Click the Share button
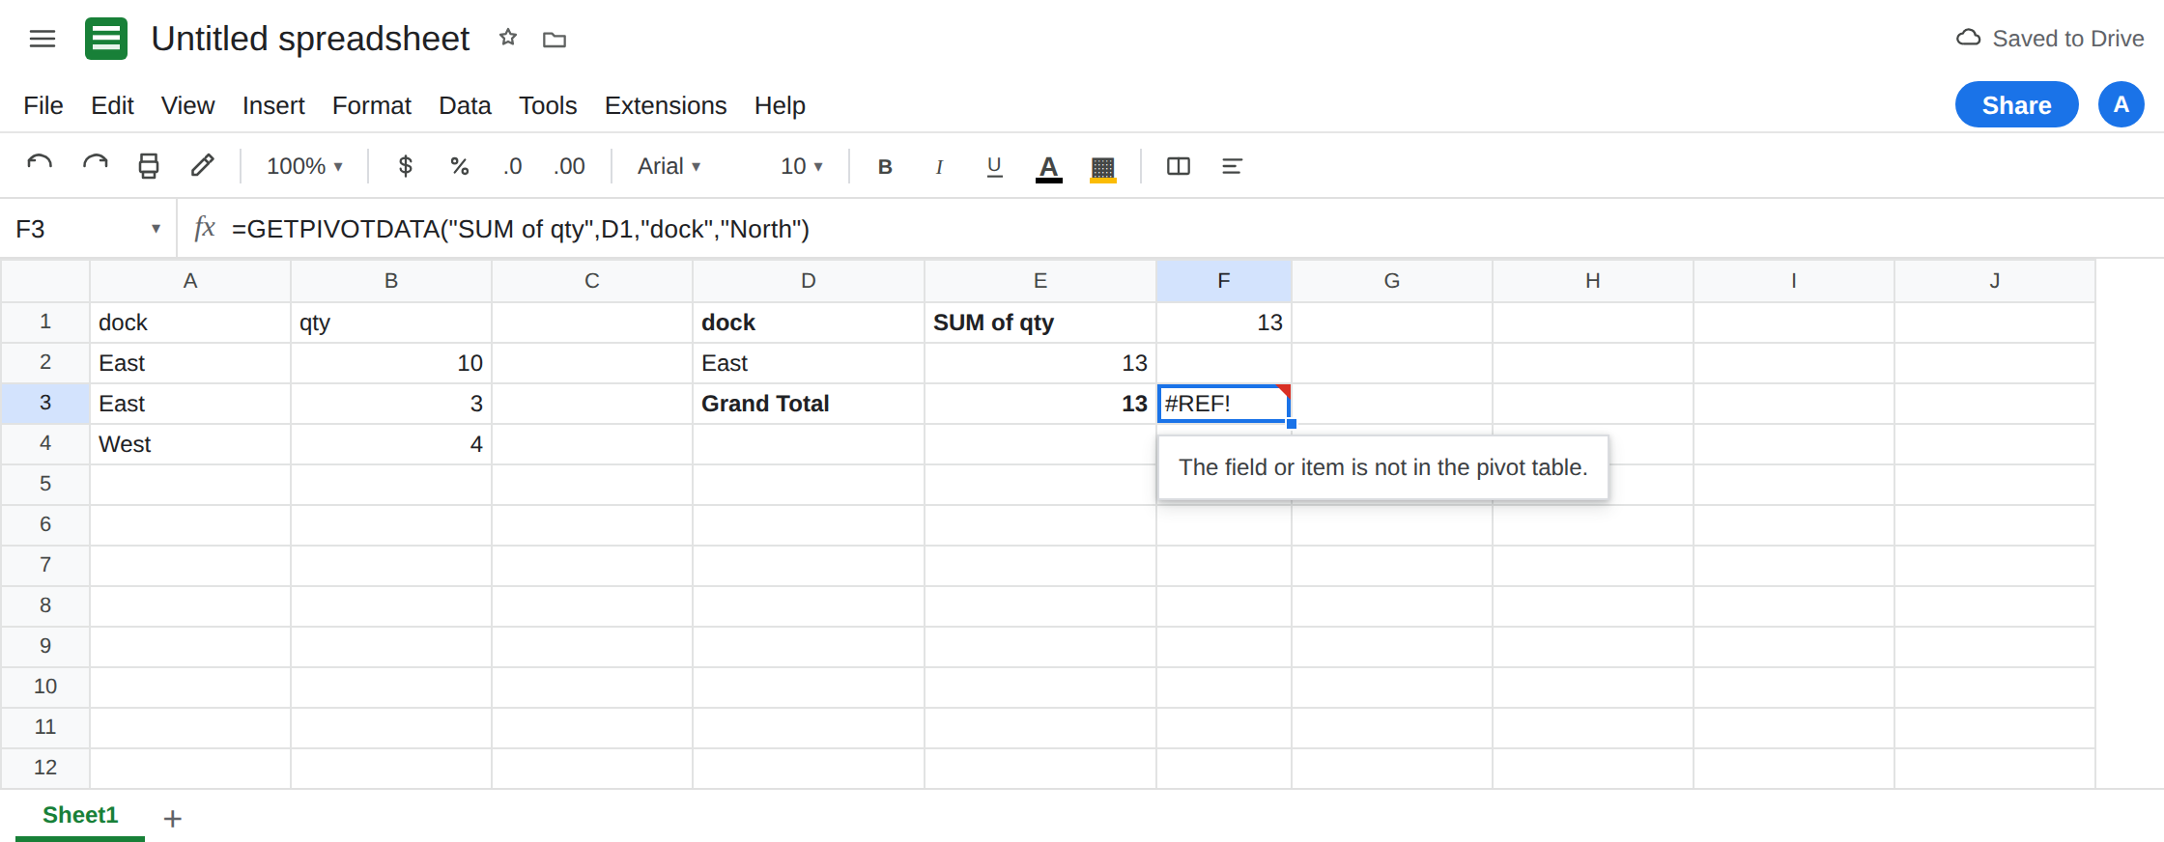The image size is (2164, 842). (x=2017, y=104)
